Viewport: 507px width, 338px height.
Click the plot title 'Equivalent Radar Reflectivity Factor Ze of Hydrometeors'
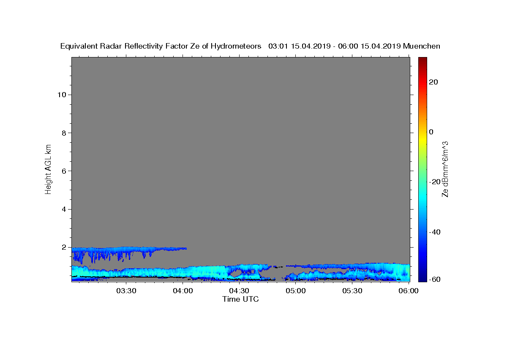coord(161,46)
